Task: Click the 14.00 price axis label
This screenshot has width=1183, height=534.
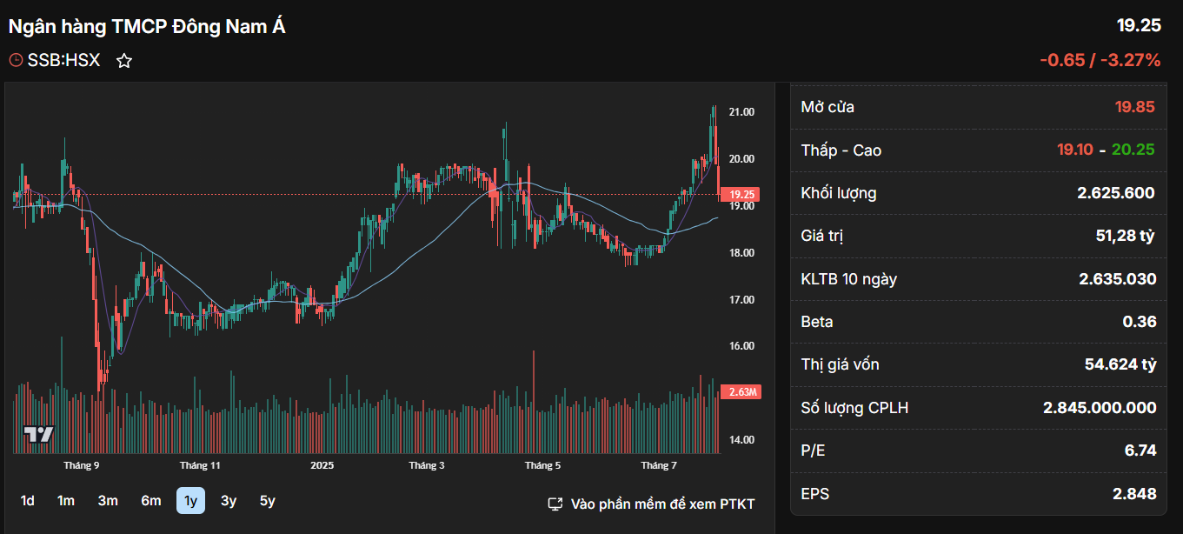Action: (741, 440)
